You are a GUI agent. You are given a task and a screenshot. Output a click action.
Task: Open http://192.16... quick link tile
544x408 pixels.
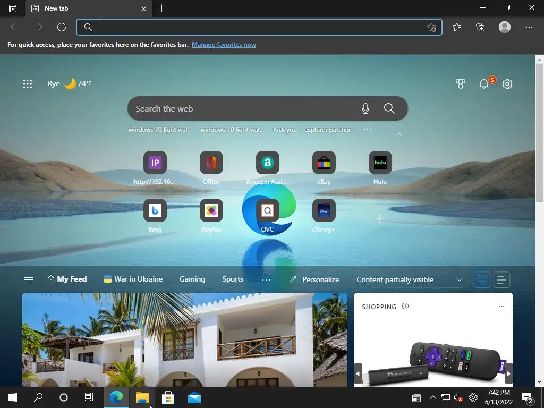(155, 167)
